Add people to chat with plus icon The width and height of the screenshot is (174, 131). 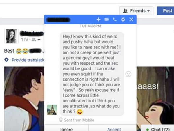(98, 20)
